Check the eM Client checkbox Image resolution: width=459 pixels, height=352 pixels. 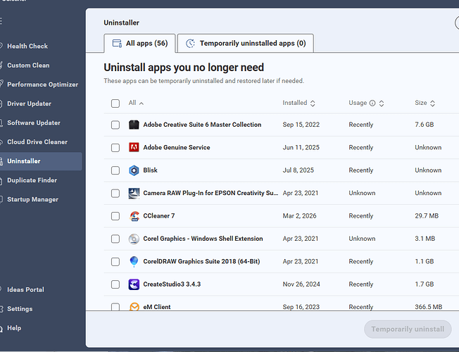click(115, 307)
